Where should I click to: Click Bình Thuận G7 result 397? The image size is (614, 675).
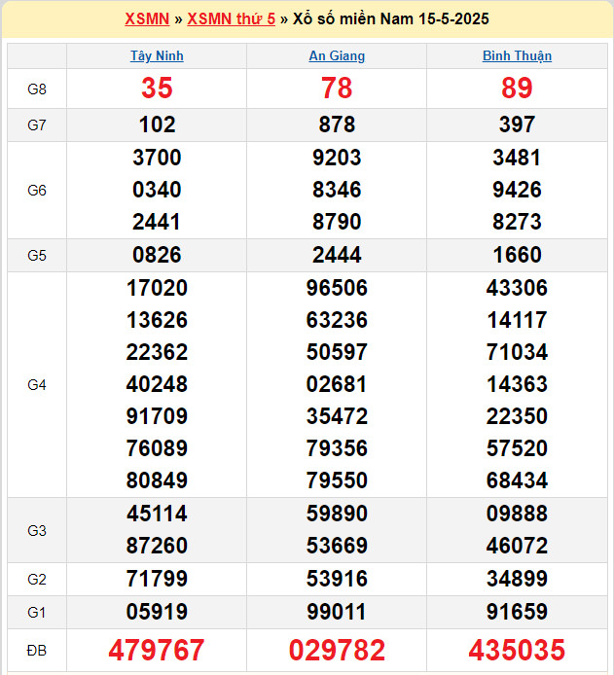[517, 124]
